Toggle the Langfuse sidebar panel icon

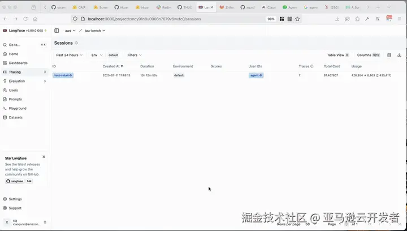click(x=57, y=31)
